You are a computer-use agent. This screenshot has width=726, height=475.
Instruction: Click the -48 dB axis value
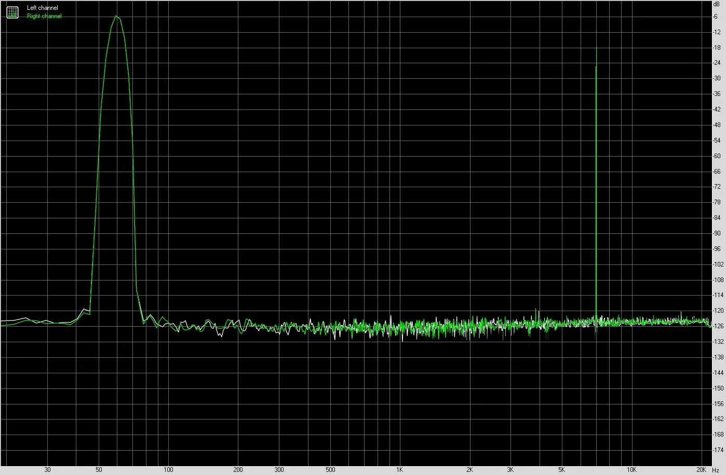(717, 125)
